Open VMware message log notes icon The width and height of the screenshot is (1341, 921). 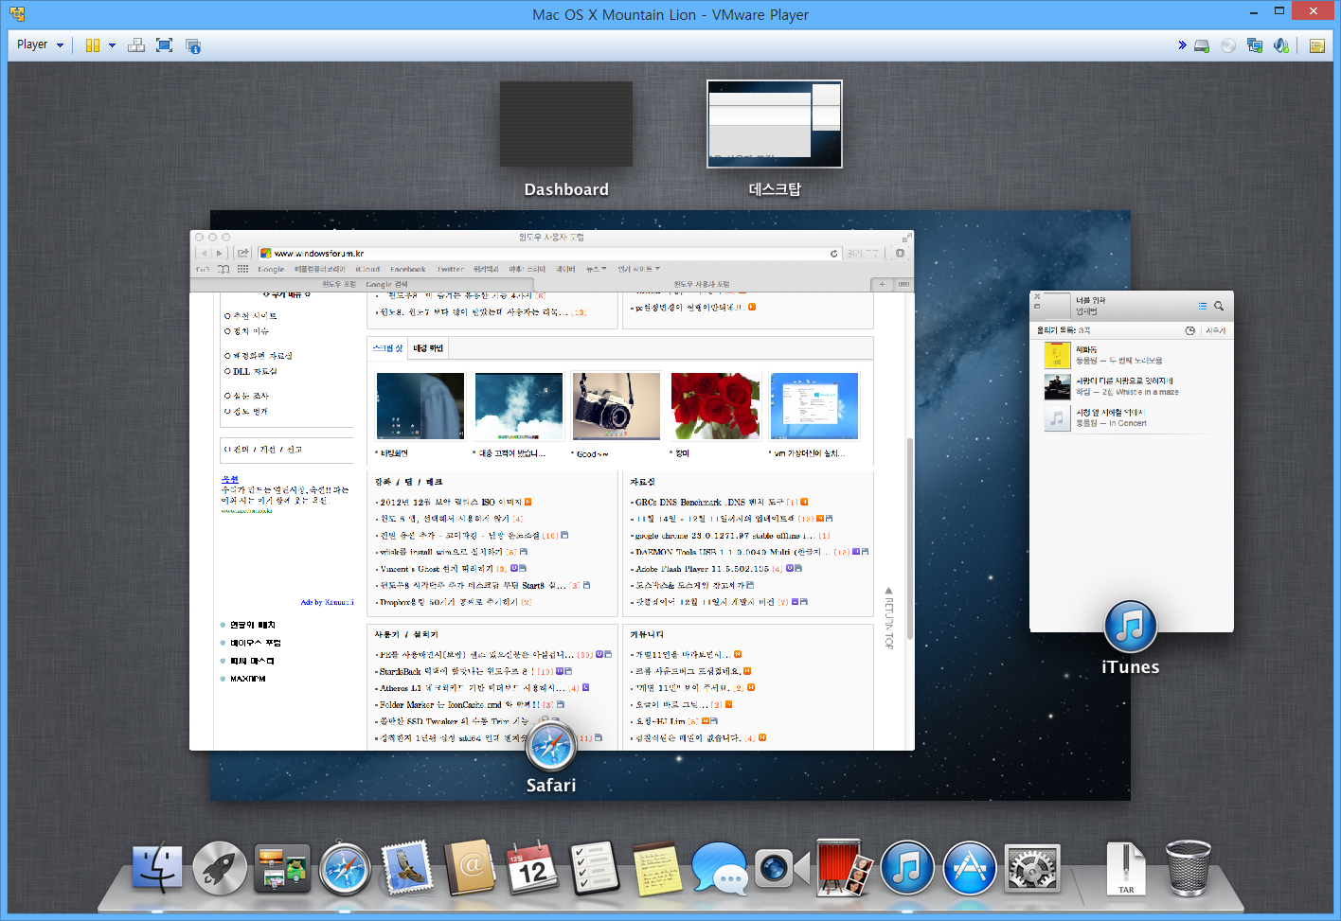click(1316, 45)
